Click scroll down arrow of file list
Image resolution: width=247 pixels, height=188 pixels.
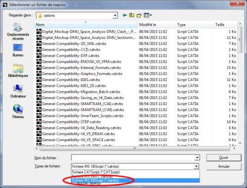point(240,144)
